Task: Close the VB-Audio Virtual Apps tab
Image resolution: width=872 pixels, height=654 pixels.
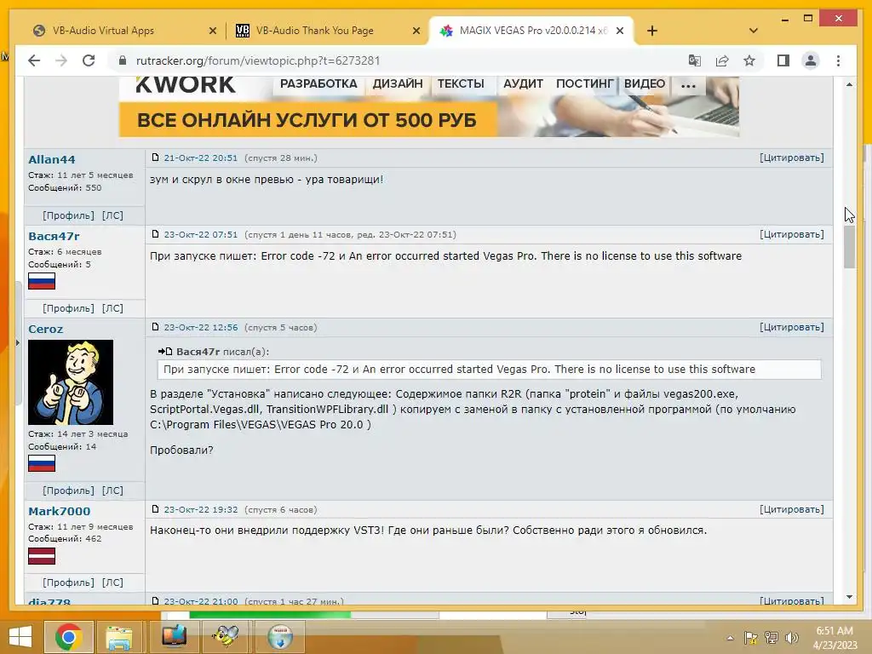Action: [212, 32]
